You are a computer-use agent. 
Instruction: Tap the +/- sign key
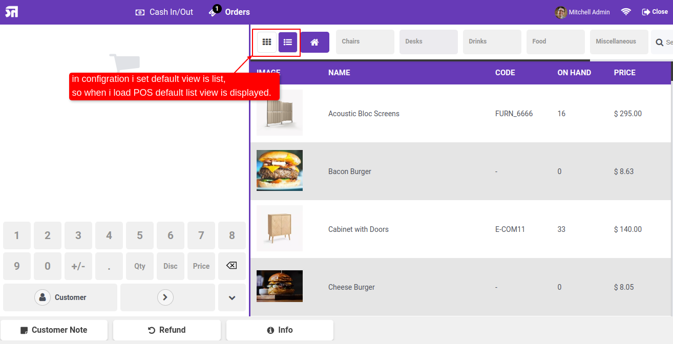78,266
